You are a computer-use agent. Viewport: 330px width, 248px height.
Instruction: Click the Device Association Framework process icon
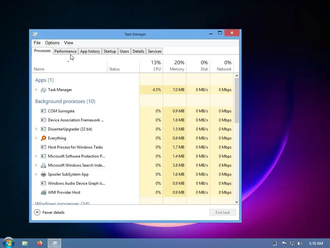tap(44, 120)
